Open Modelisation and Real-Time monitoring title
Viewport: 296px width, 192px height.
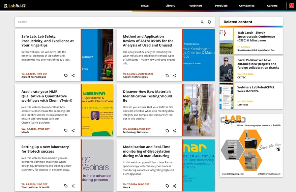(x=147, y=151)
